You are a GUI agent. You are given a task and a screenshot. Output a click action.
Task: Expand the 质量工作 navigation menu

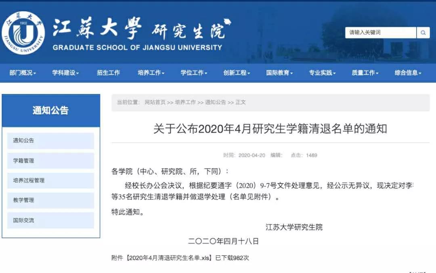pyautogui.click(x=365, y=73)
